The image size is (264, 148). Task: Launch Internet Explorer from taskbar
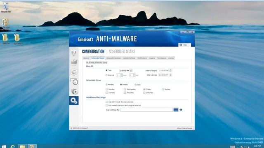click(x=13, y=146)
